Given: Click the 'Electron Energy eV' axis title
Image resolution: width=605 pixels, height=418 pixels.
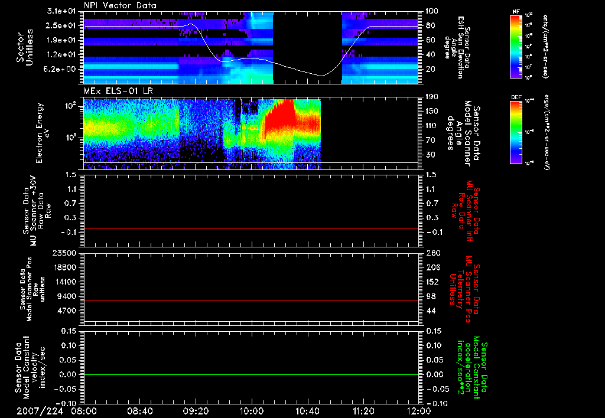Looking at the screenshot, I should pyautogui.click(x=43, y=133).
